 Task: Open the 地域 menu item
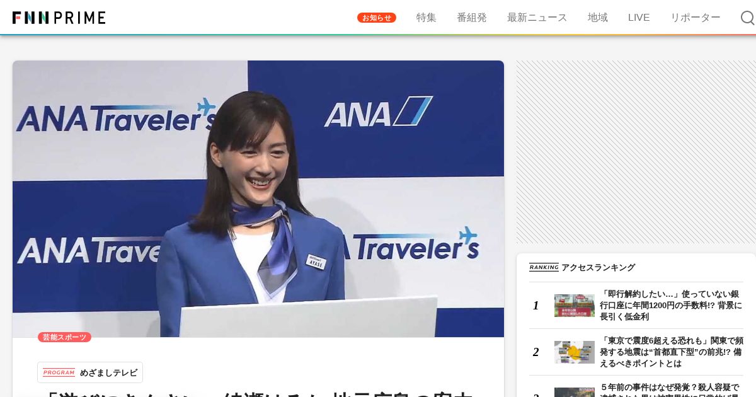pos(598,18)
